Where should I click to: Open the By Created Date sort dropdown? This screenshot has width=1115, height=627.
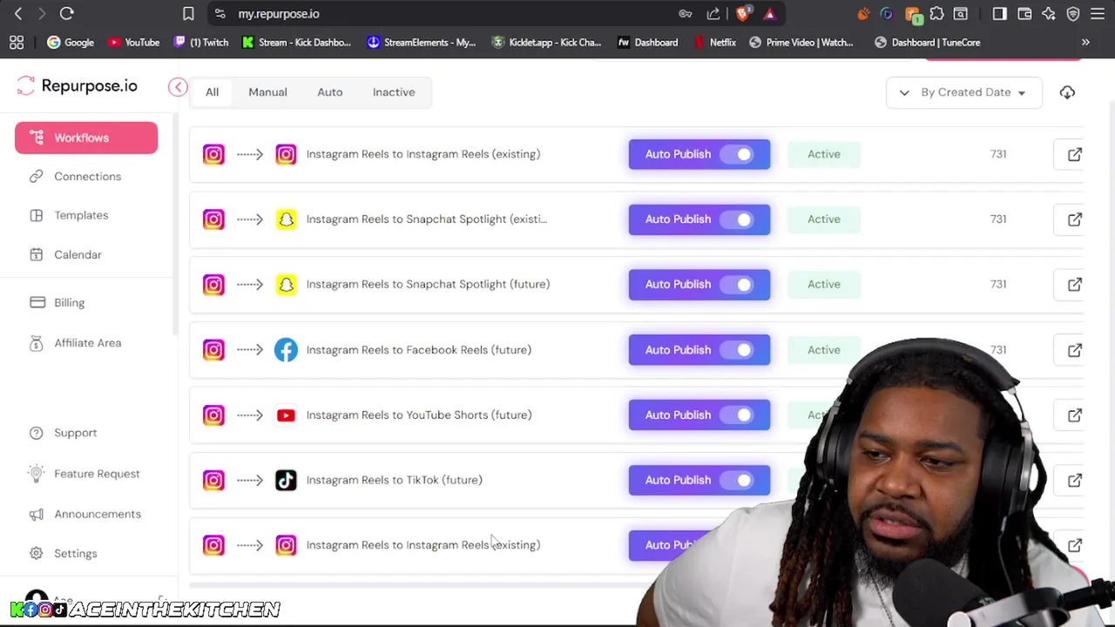pyautogui.click(x=963, y=92)
